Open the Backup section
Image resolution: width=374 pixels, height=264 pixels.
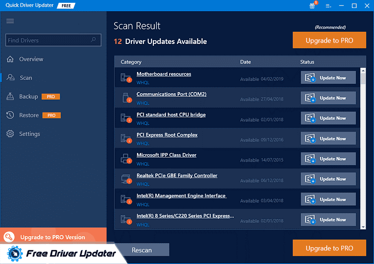coord(29,96)
